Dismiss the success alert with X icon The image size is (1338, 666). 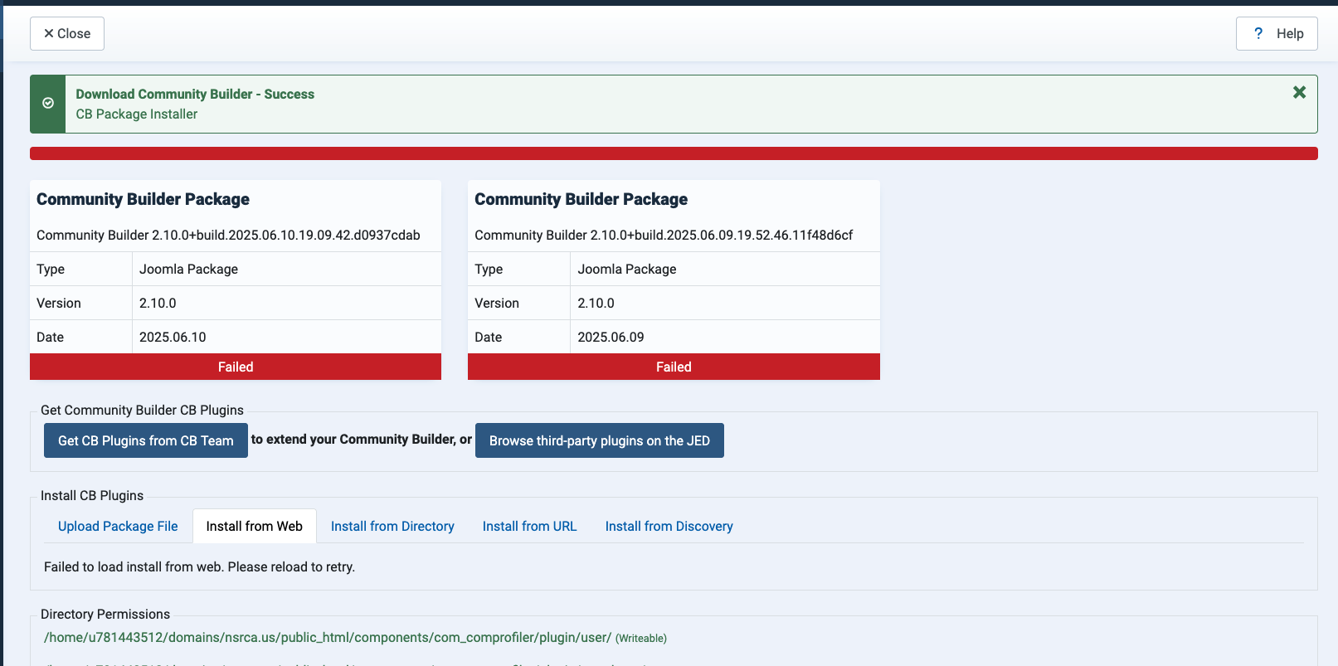[x=1299, y=92]
